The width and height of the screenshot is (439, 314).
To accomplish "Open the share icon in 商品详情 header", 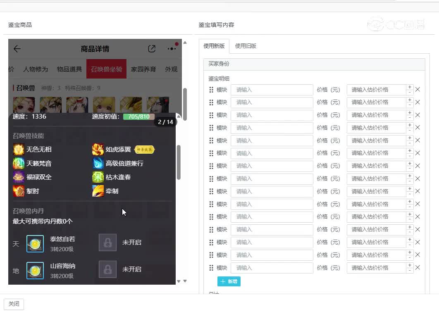I will point(151,49).
